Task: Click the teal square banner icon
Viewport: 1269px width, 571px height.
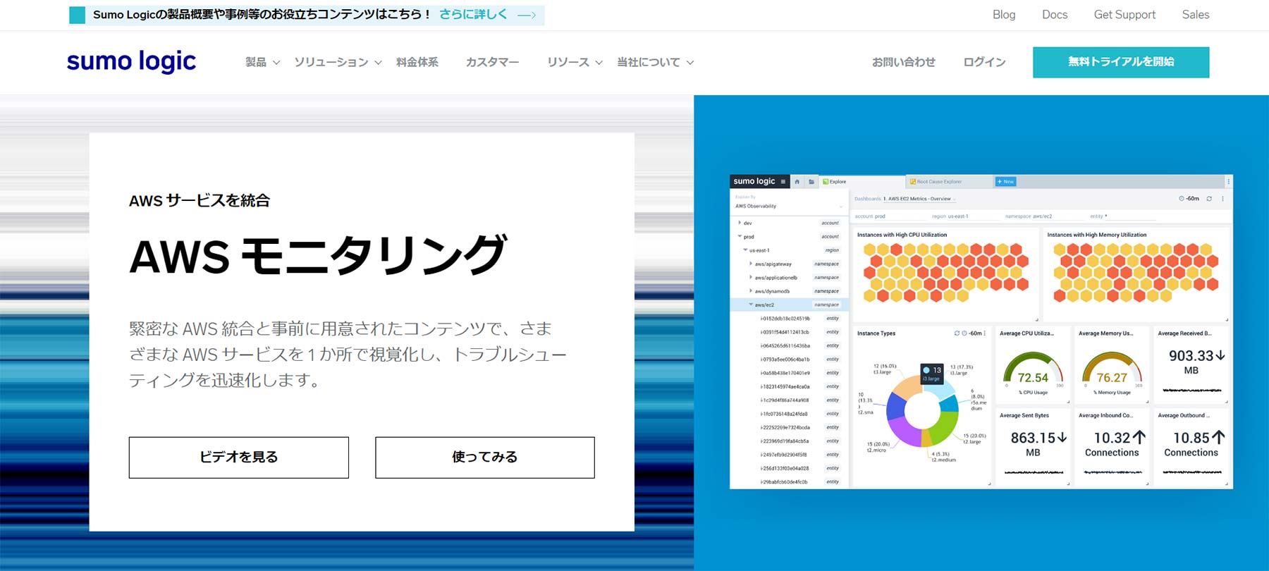Action: point(78,15)
